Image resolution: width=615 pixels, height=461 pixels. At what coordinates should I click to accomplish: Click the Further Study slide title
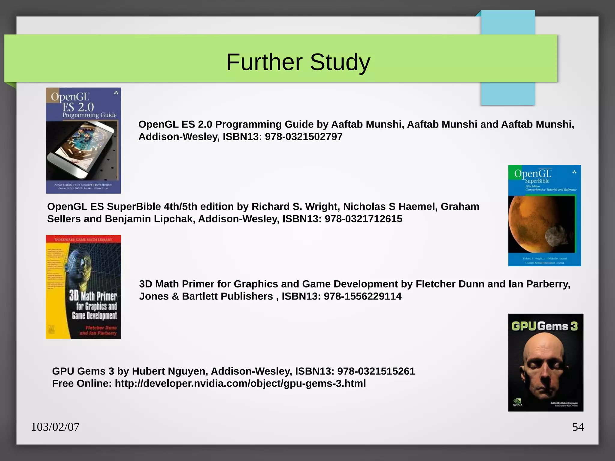298,62
